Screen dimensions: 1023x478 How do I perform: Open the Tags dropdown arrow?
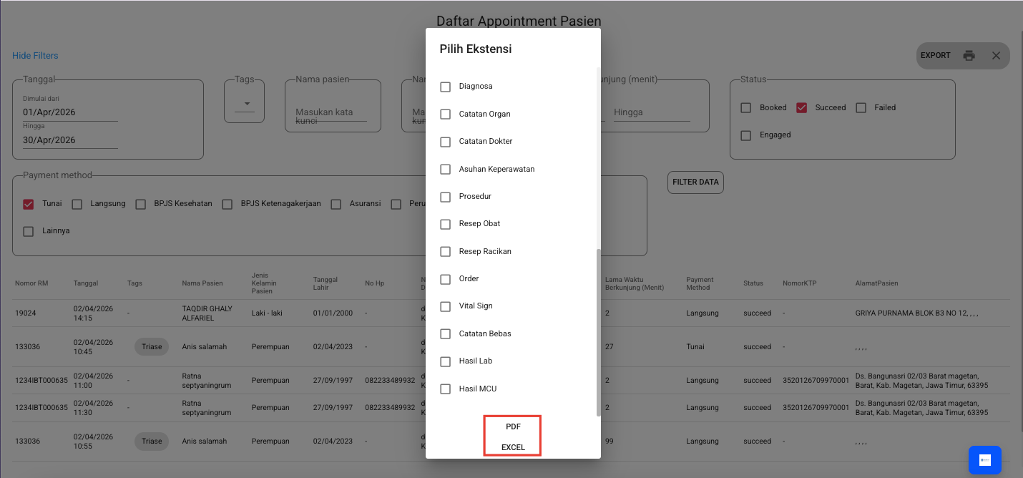coord(248,104)
